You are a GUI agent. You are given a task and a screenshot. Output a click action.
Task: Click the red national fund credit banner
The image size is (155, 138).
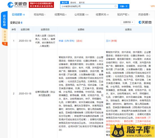41,5
